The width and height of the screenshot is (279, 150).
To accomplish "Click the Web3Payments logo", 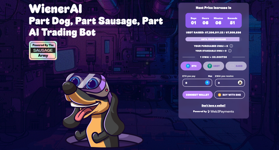I will tap(221, 111).
